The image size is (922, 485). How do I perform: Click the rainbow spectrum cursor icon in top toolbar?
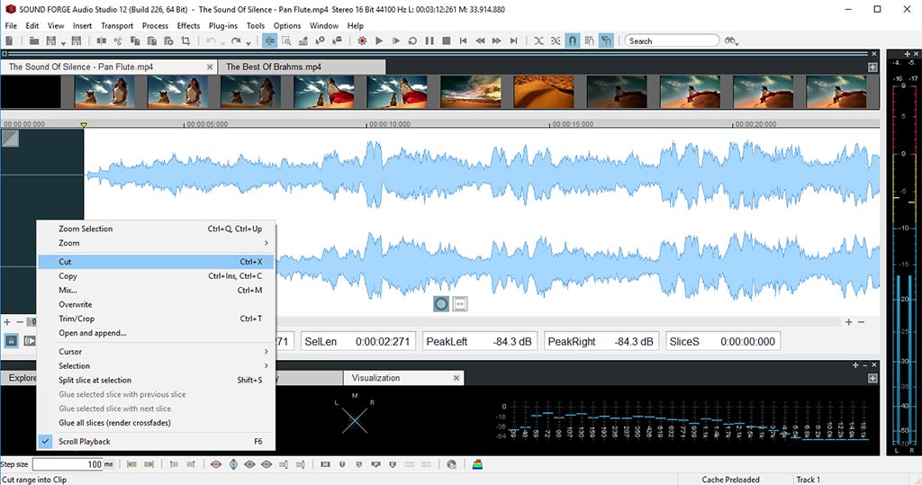tap(337, 40)
